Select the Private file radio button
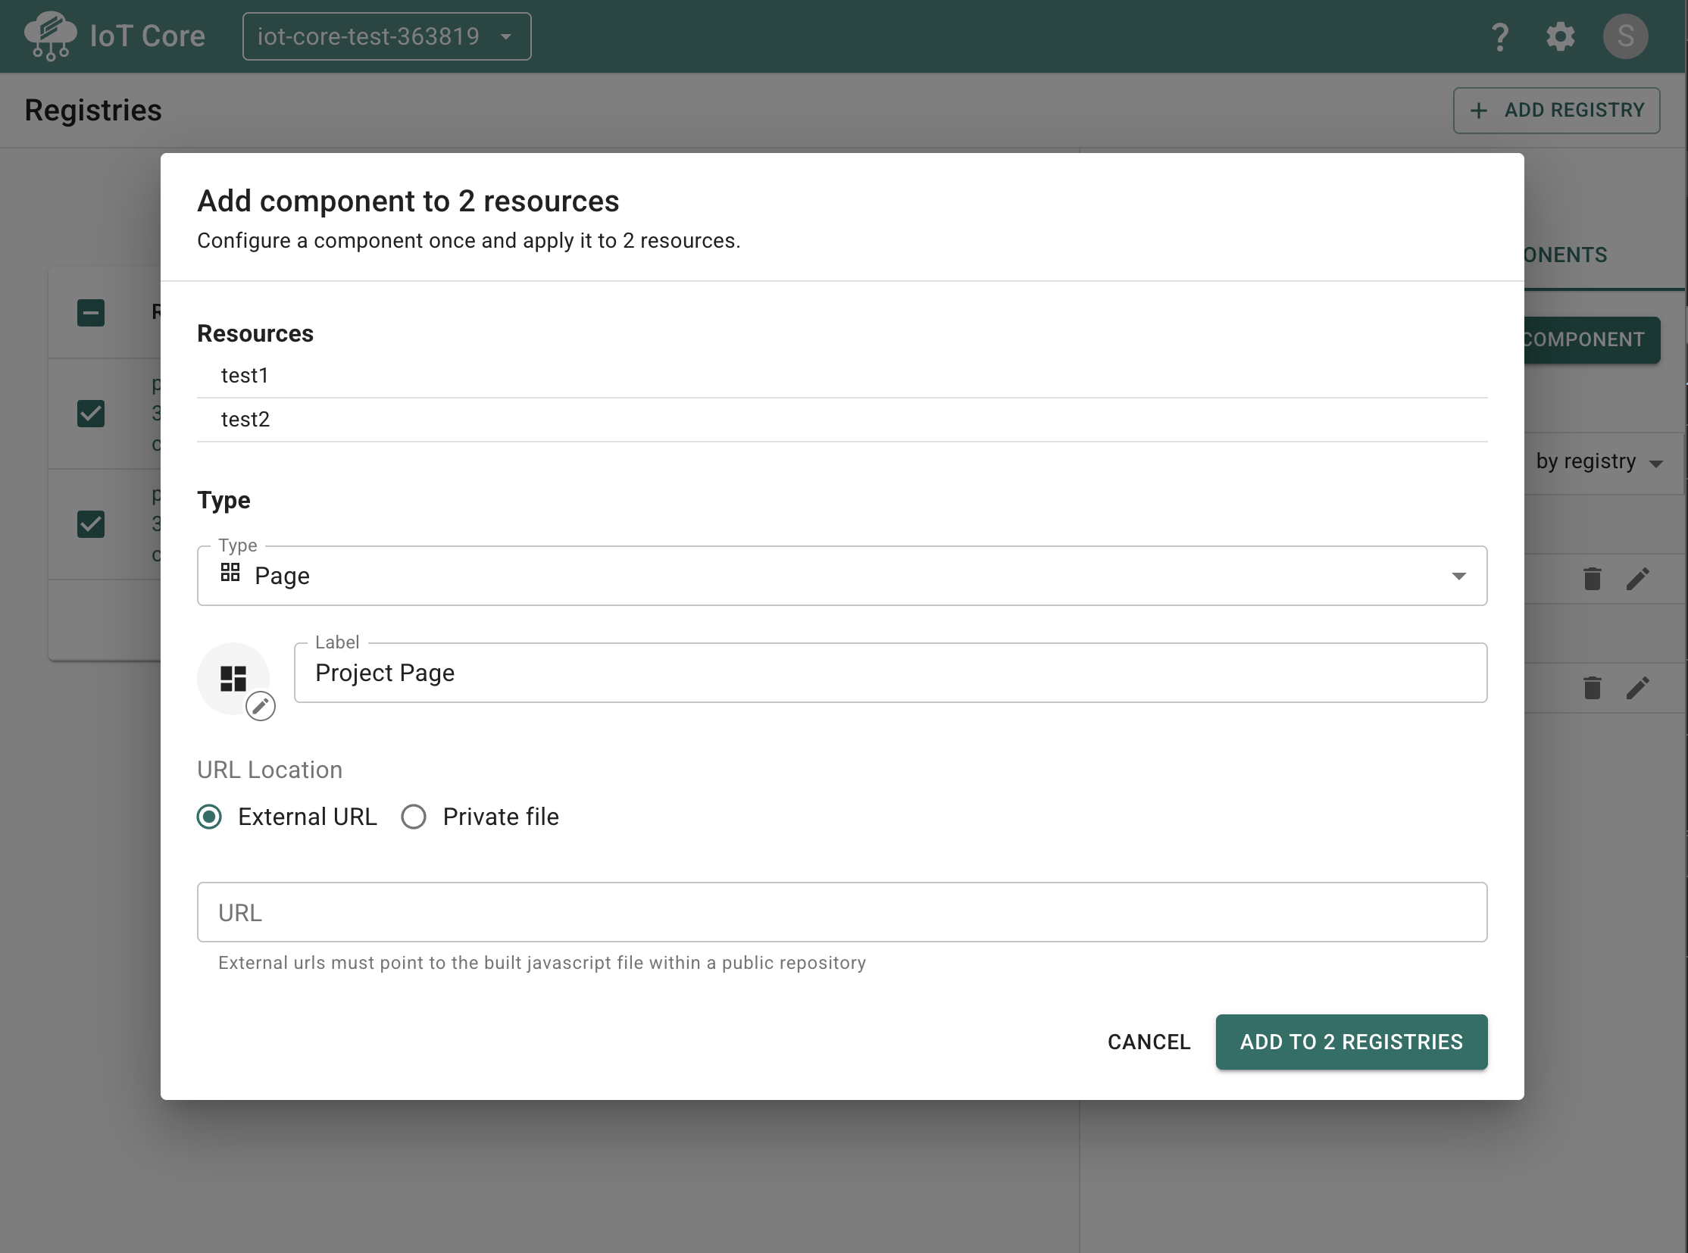Viewport: 1688px width, 1253px height. tap(414, 817)
